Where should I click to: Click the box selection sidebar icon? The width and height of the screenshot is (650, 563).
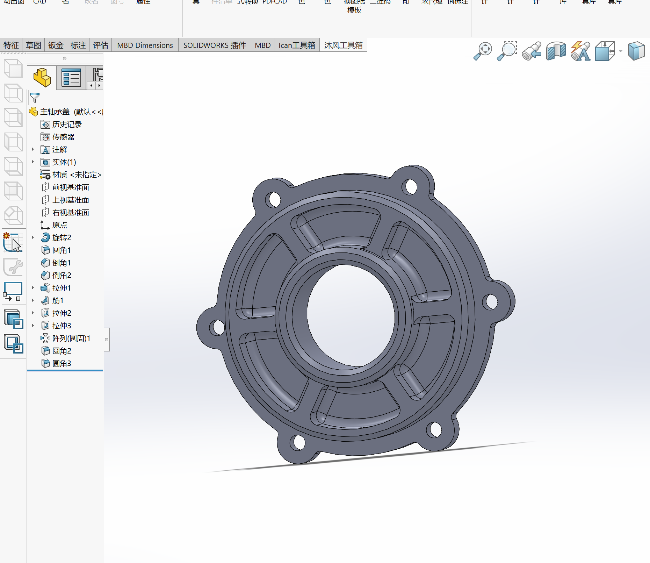(13, 292)
